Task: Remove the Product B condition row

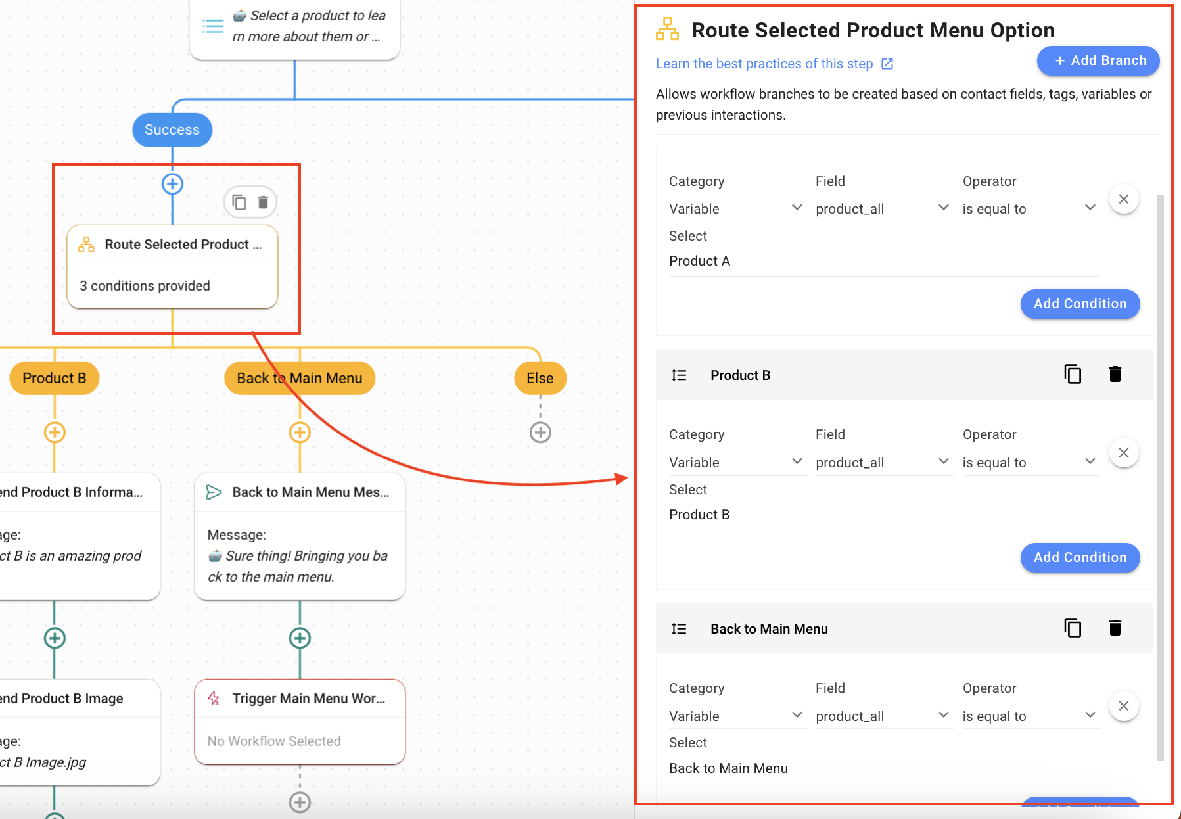Action: click(x=1123, y=453)
